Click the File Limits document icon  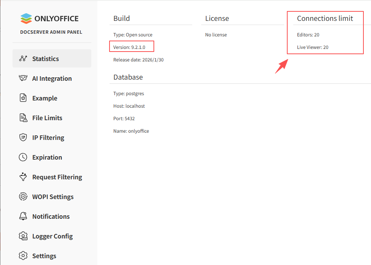tap(23, 118)
